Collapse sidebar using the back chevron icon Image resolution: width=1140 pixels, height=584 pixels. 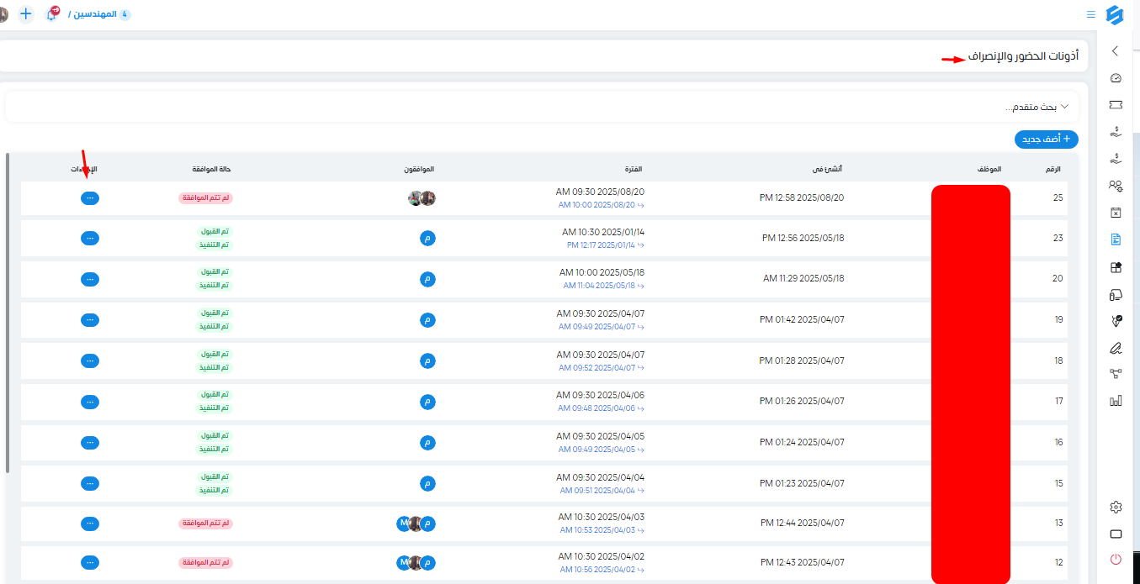click(1116, 51)
